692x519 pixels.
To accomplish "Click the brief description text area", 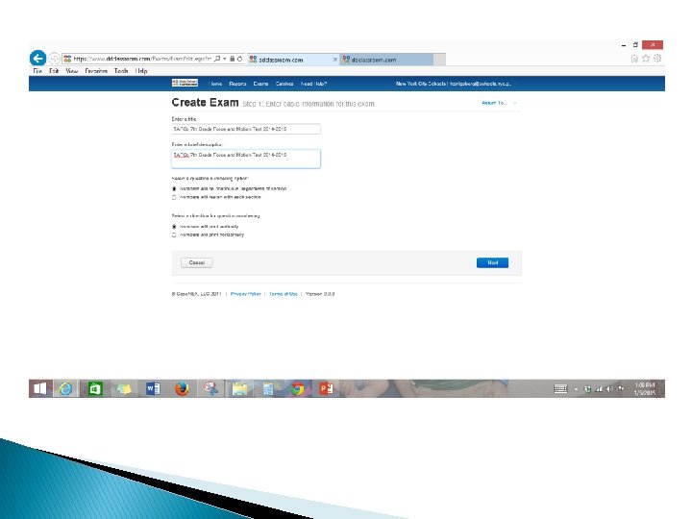I will click(x=246, y=159).
